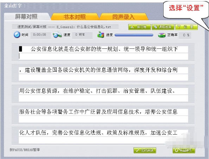
Task: Open the 课程选择 course selection button
Action: (x=163, y=27)
